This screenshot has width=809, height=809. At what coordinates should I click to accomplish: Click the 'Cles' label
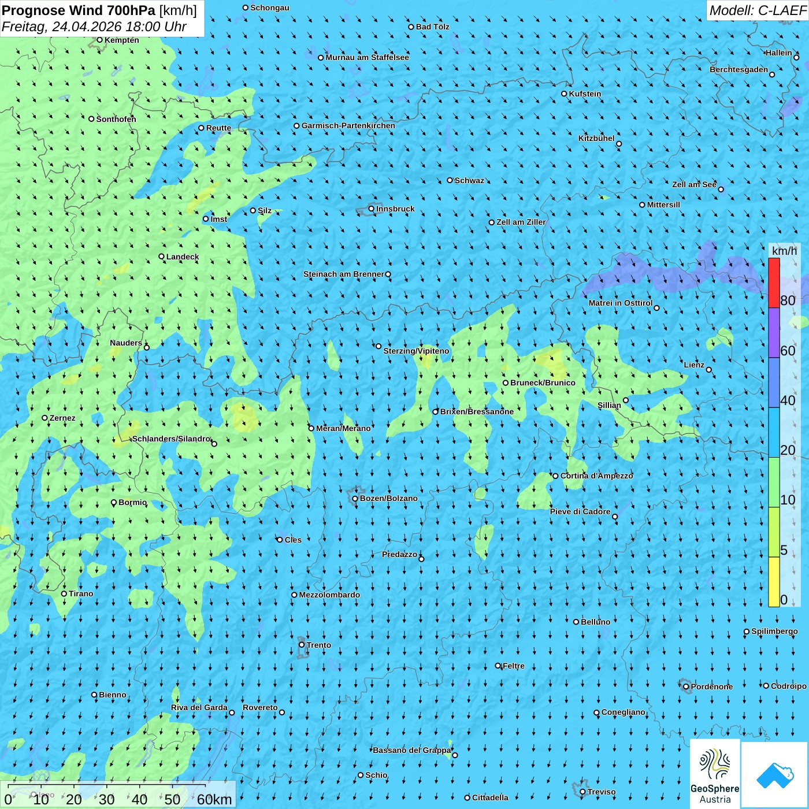pyautogui.click(x=293, y=540)
